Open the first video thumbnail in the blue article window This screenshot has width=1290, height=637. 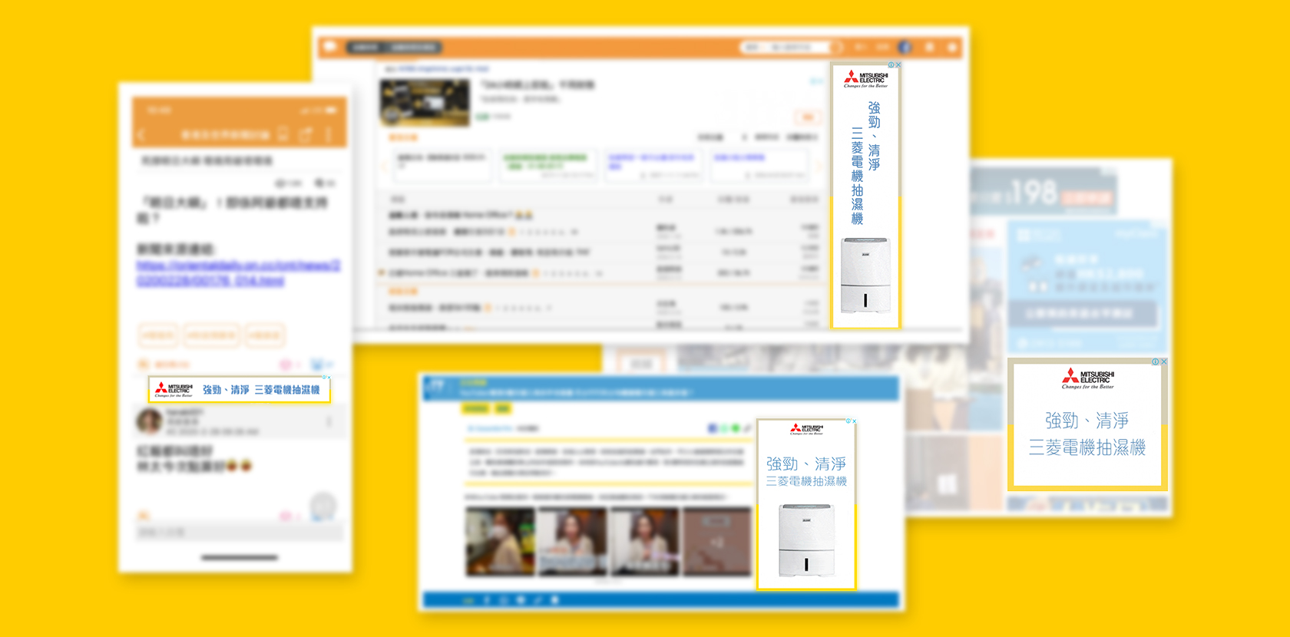coord(500,542)
